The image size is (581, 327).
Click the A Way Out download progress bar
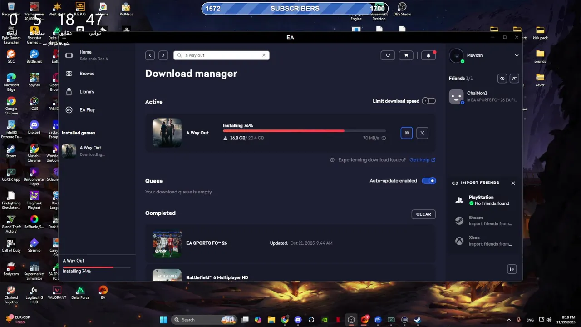(304, 131)
